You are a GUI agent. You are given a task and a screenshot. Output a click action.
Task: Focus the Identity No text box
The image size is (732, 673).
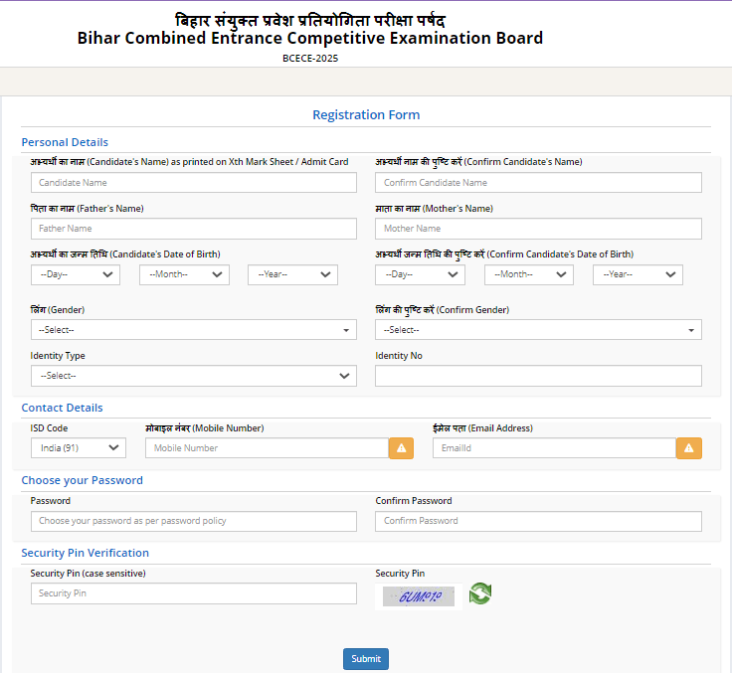tap(538, 376)
